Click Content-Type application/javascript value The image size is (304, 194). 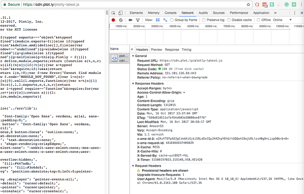point(179,109)
